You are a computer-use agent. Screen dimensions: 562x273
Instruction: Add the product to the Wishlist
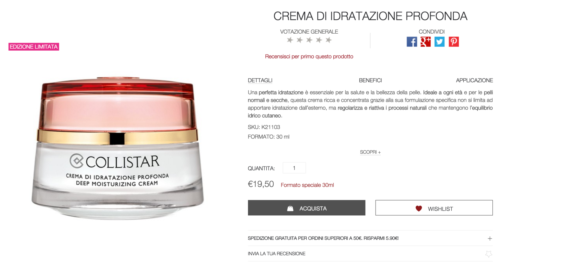coord(434,208)
